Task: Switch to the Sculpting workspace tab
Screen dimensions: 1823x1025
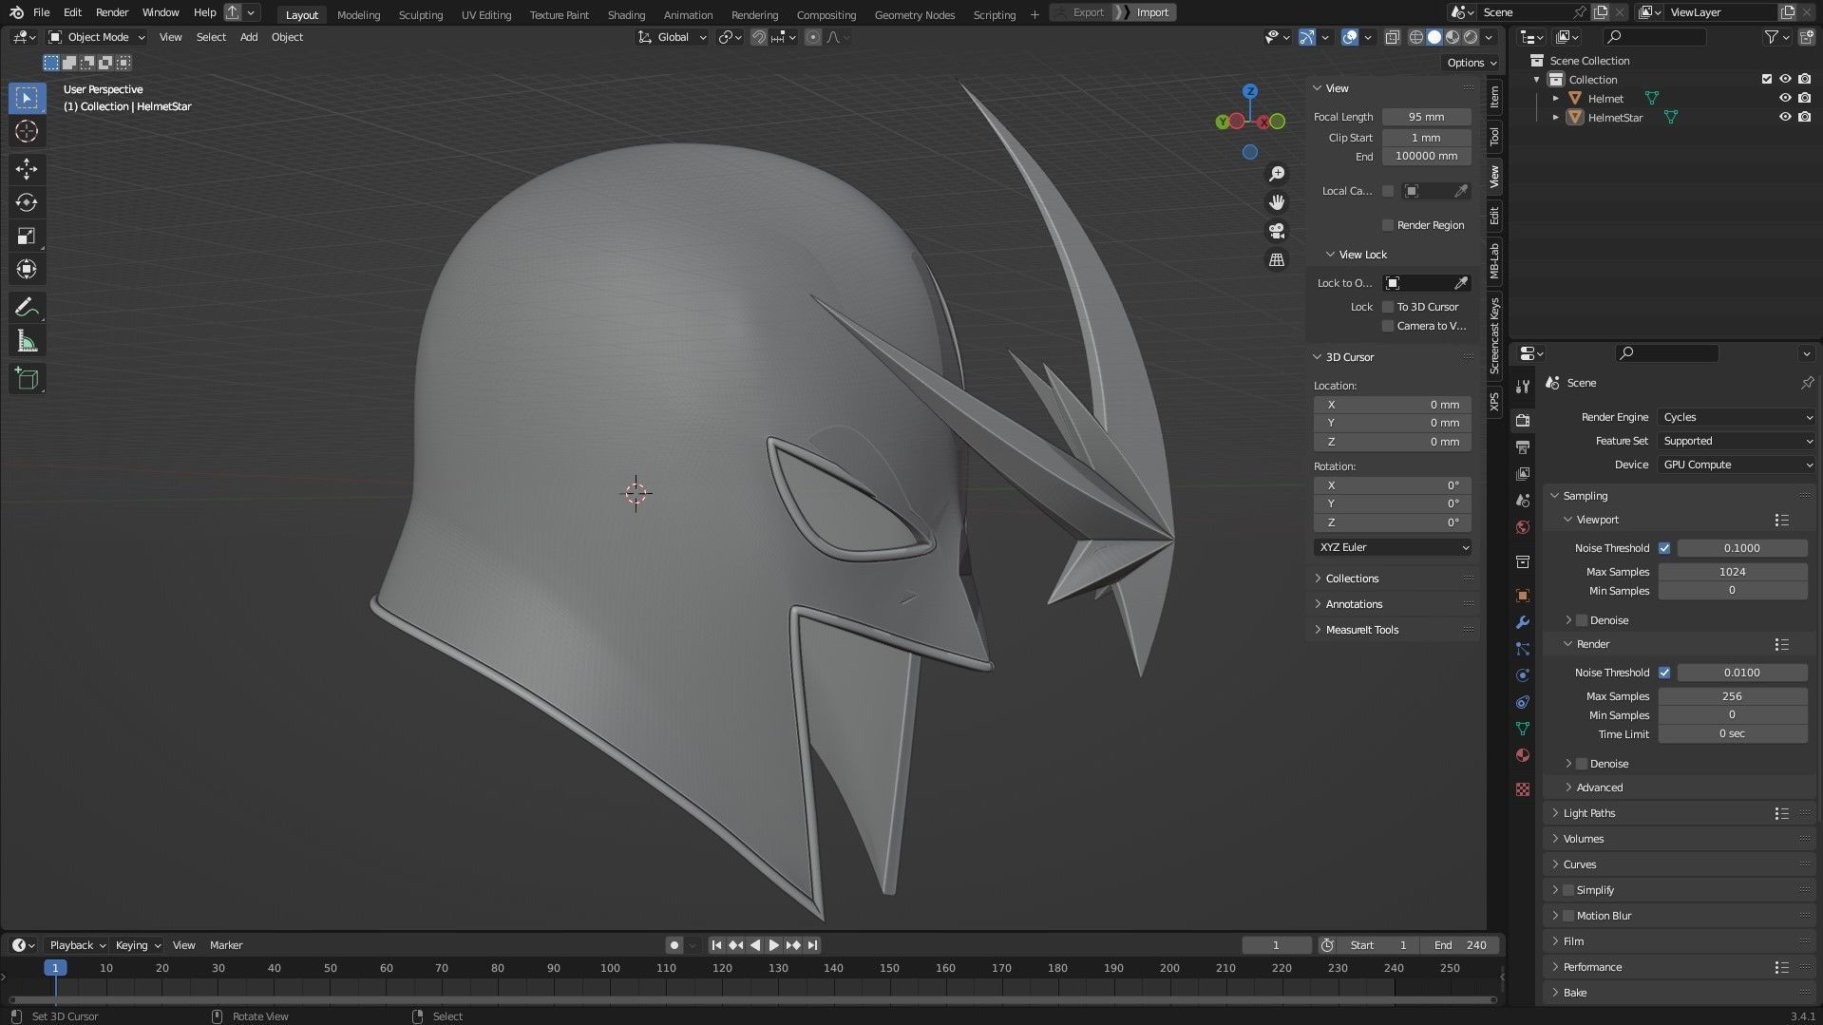Action: click(x=420, y=14)
